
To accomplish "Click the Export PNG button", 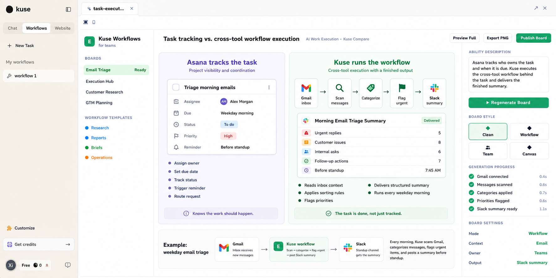I will click(x=497, y=38).
